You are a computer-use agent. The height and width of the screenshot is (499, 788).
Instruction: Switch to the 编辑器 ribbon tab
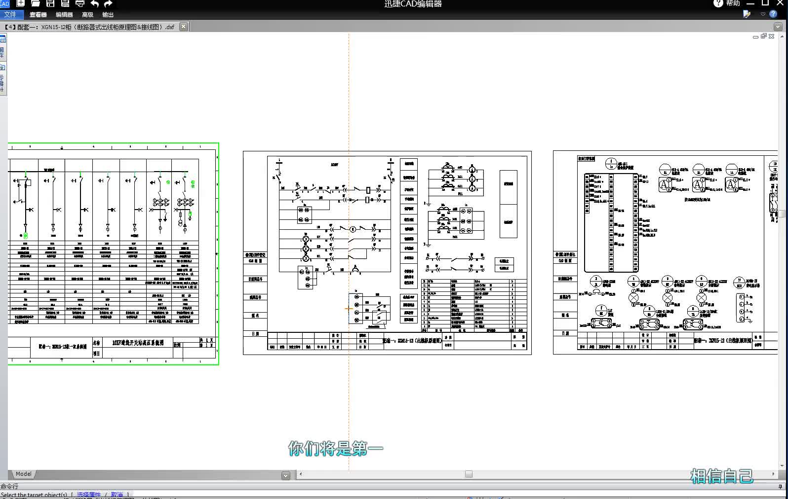64,15
